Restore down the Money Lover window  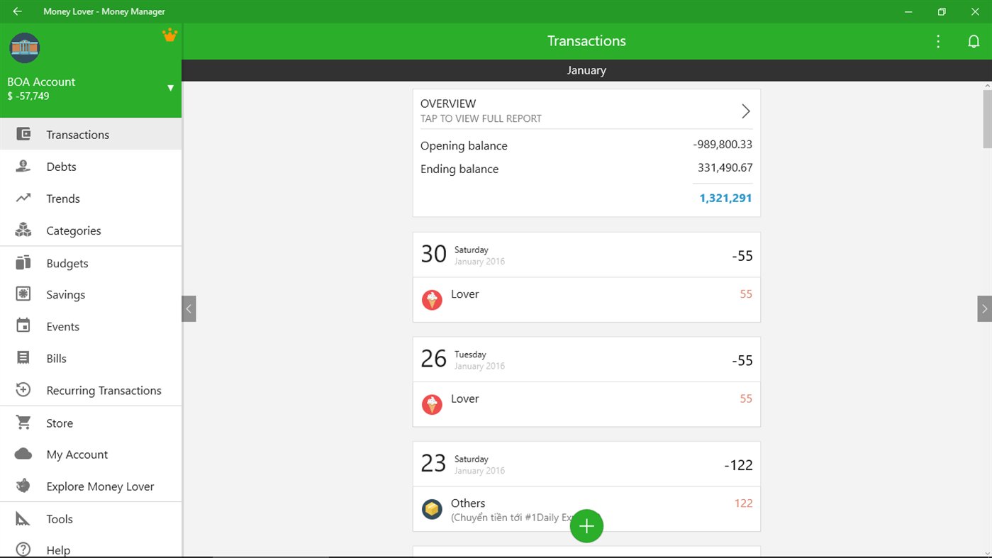click(942, 11)
